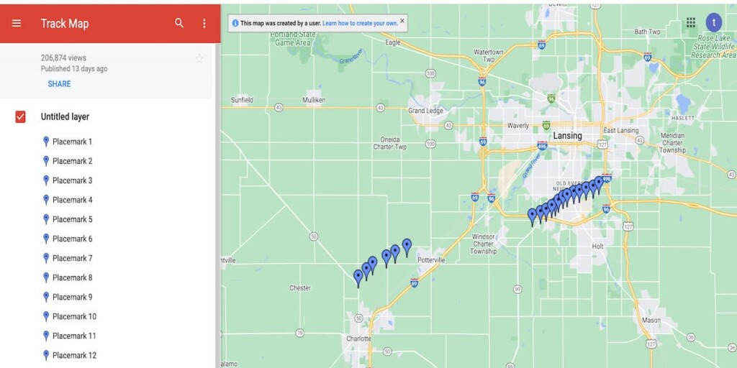737x368 pixels.
Task: Select Placemark 3 in the list
Action: tap(73, 180)
